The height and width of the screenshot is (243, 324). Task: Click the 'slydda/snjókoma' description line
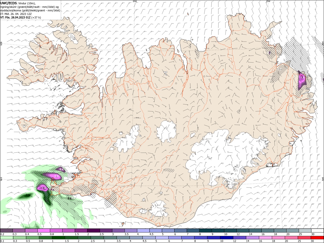click(30, 10)
